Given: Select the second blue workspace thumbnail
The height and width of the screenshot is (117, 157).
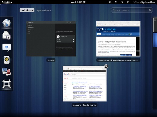Looking at the screenshot, I should coord(155,40).
